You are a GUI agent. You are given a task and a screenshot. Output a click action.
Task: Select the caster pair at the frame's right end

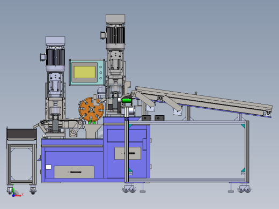point(244,189)
